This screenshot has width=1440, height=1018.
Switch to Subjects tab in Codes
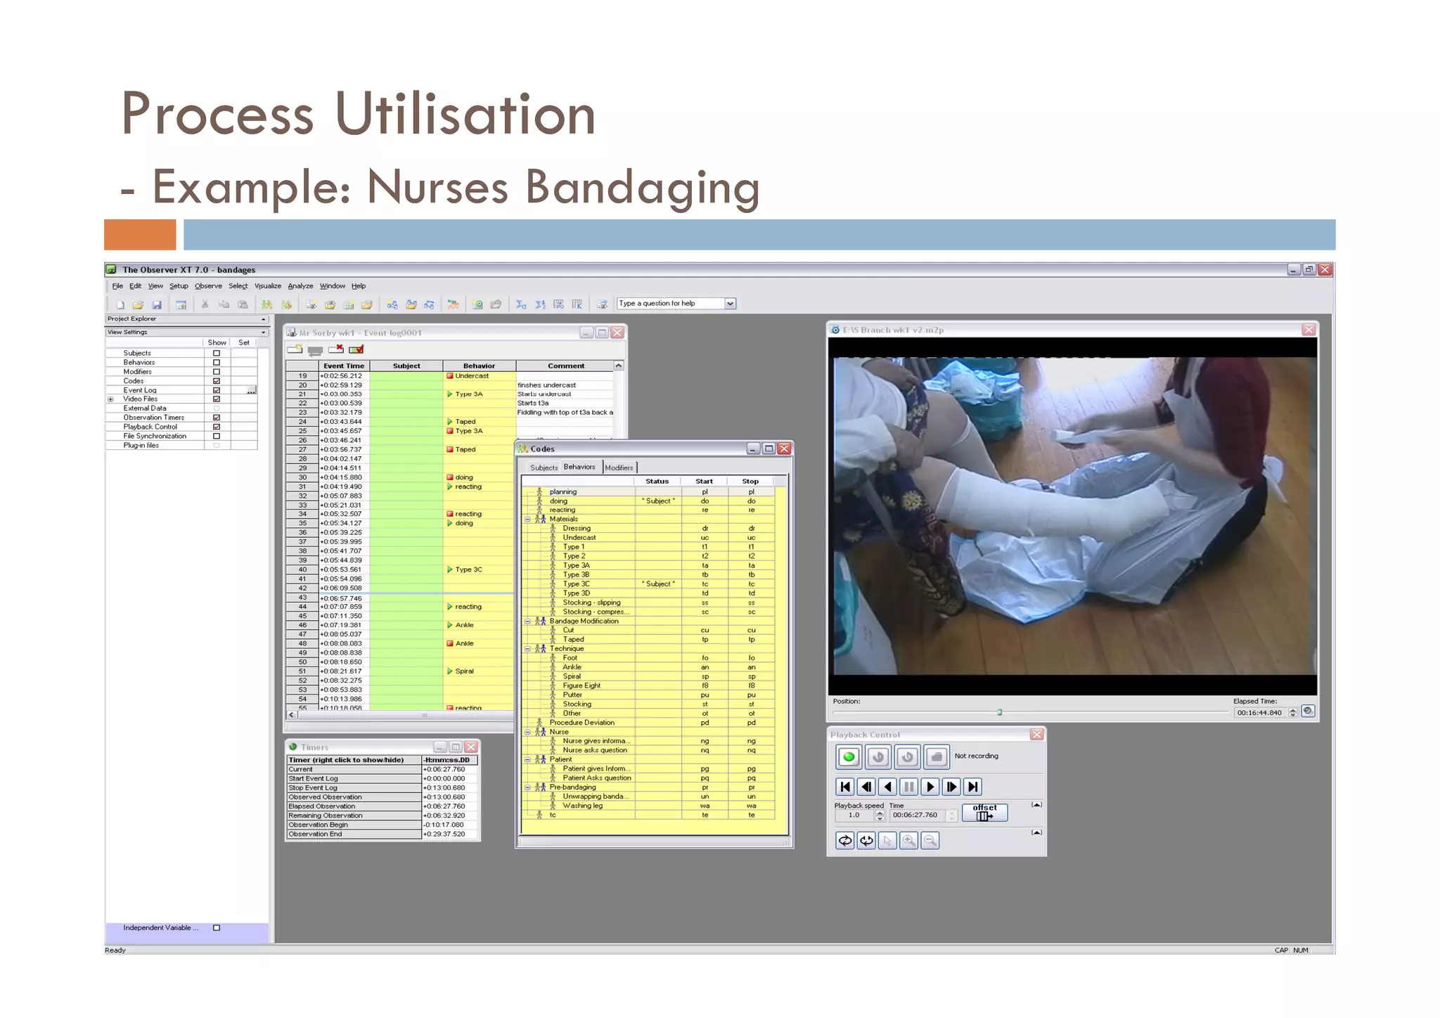(544, 468)
